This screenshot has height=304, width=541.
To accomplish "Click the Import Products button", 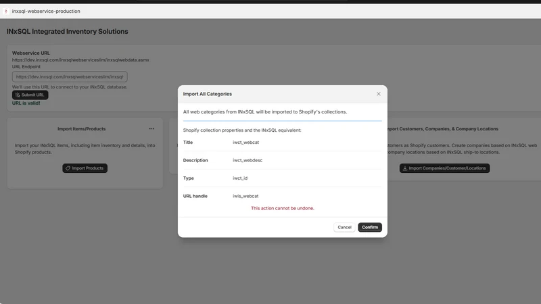I will coord(85,168).
